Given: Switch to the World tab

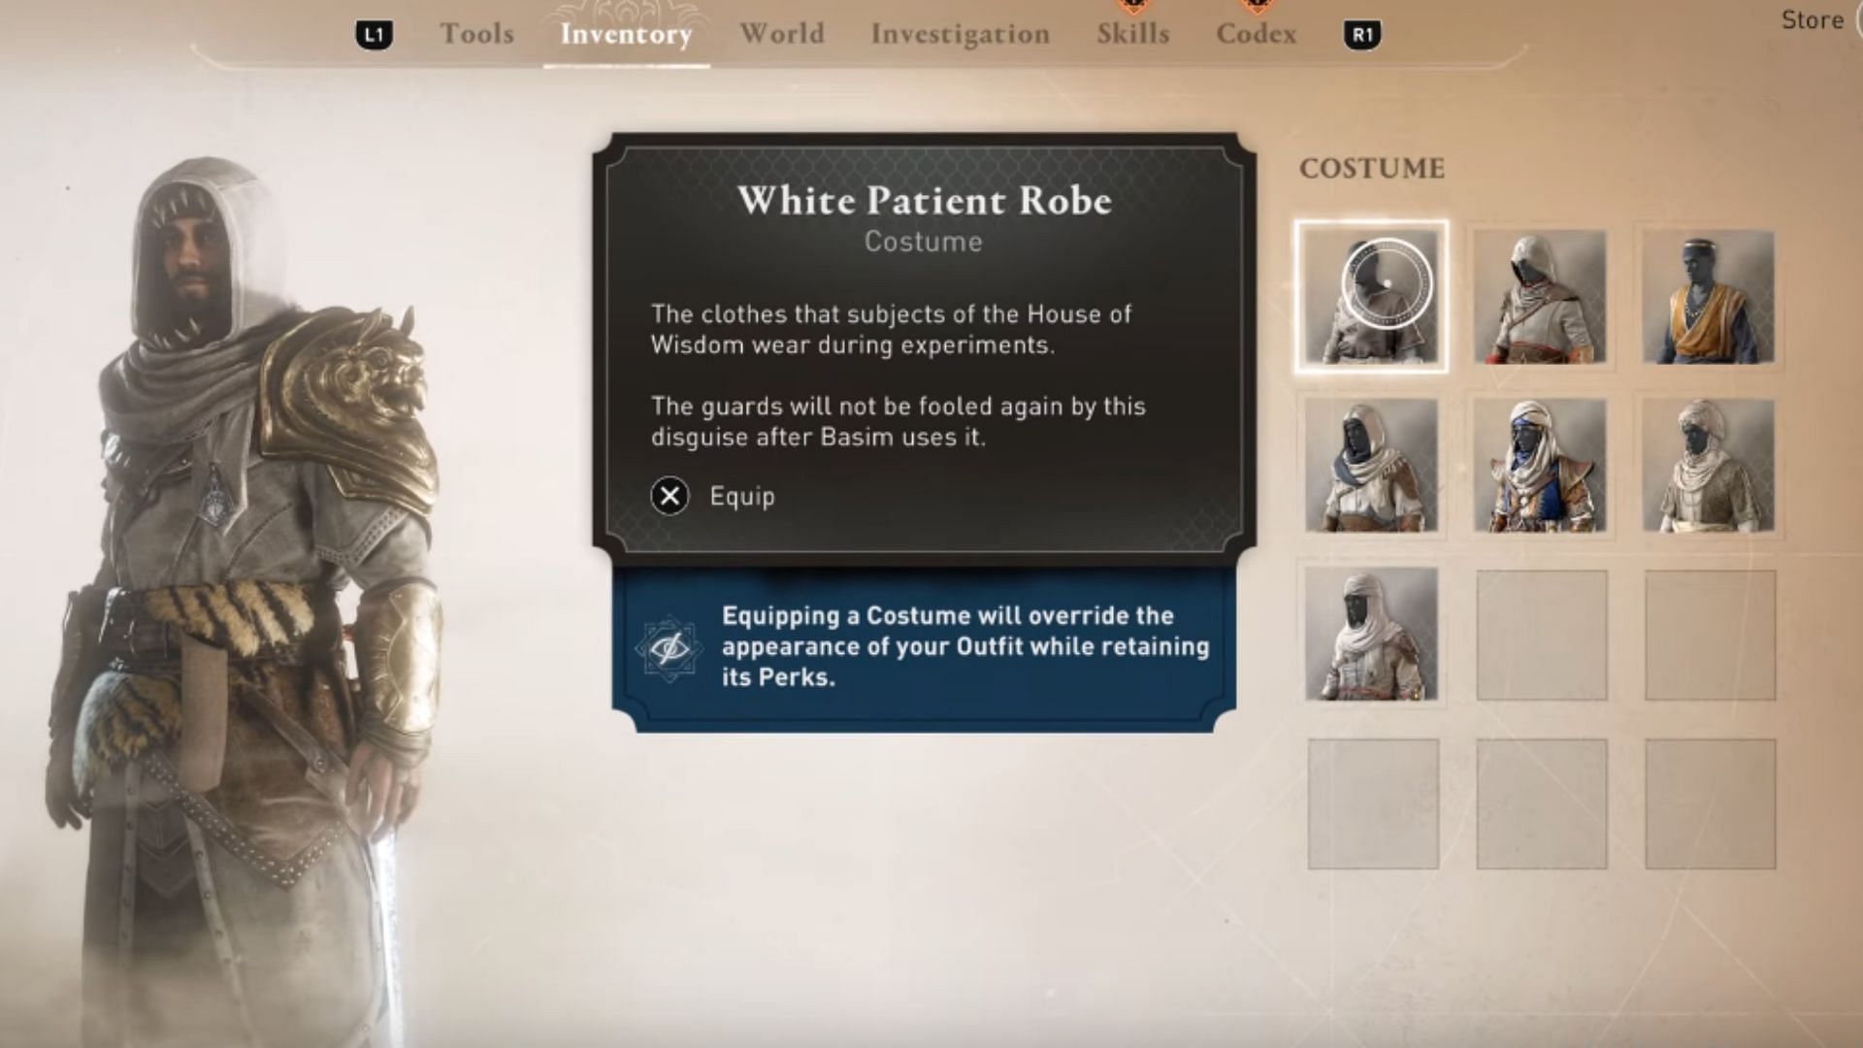Looking at the screenshot, I should coord(782,34).
